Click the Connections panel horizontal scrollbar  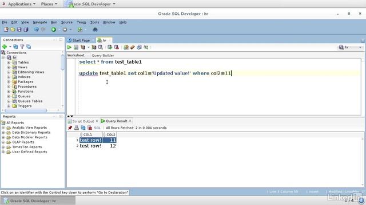(x=26, y=110)
